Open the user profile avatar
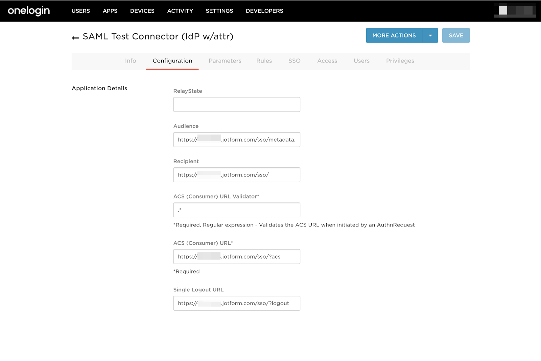 (514, 10)
